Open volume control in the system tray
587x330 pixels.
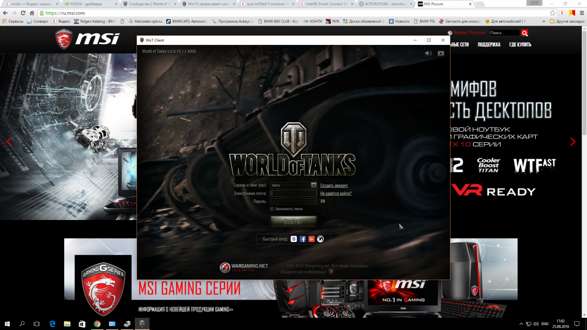click(536, 324)
